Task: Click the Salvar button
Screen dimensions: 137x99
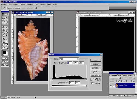Action: click(x=96, y=71)
